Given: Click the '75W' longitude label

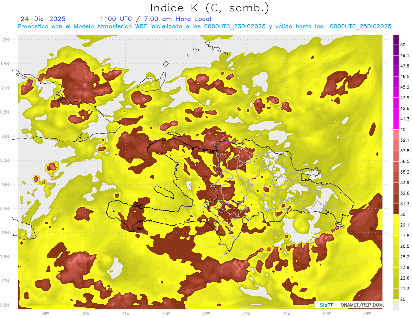Looking at the screenshot, I should click(85, 313).
